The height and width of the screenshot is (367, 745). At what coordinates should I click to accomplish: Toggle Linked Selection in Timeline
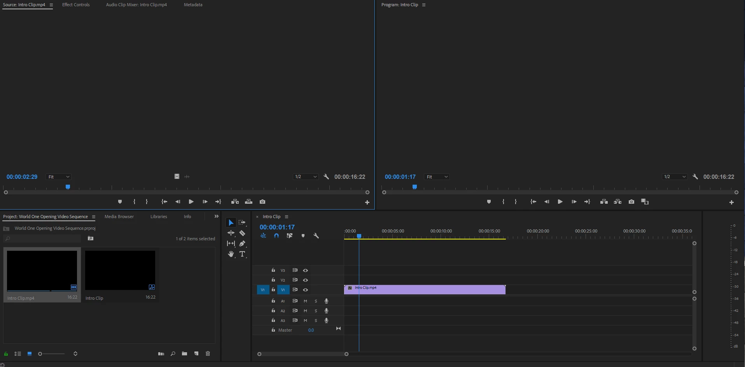[x=290, y=236]
